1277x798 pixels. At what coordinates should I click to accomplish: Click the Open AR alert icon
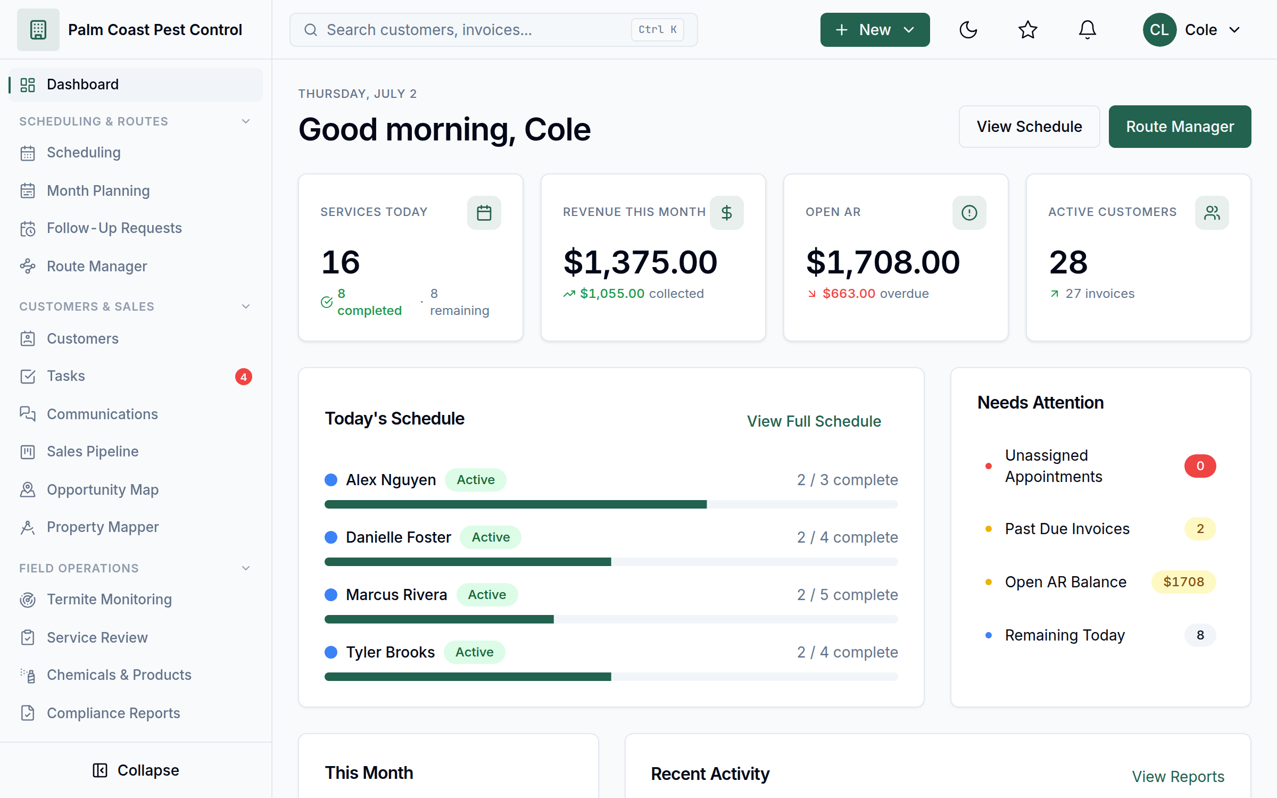[969, 213]
